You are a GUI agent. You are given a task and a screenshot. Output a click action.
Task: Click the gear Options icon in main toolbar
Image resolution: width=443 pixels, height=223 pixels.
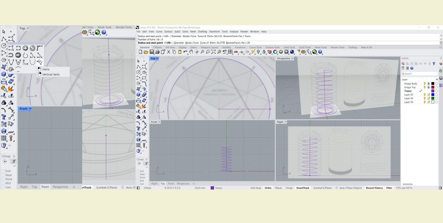303,52
